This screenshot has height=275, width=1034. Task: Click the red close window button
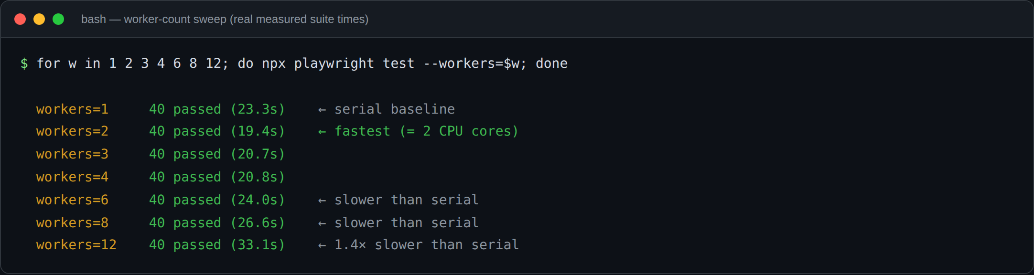click(x=20, y=19)
